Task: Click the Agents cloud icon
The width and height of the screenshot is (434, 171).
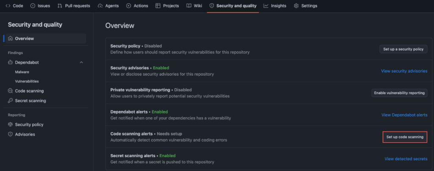Action: (100, 6)
